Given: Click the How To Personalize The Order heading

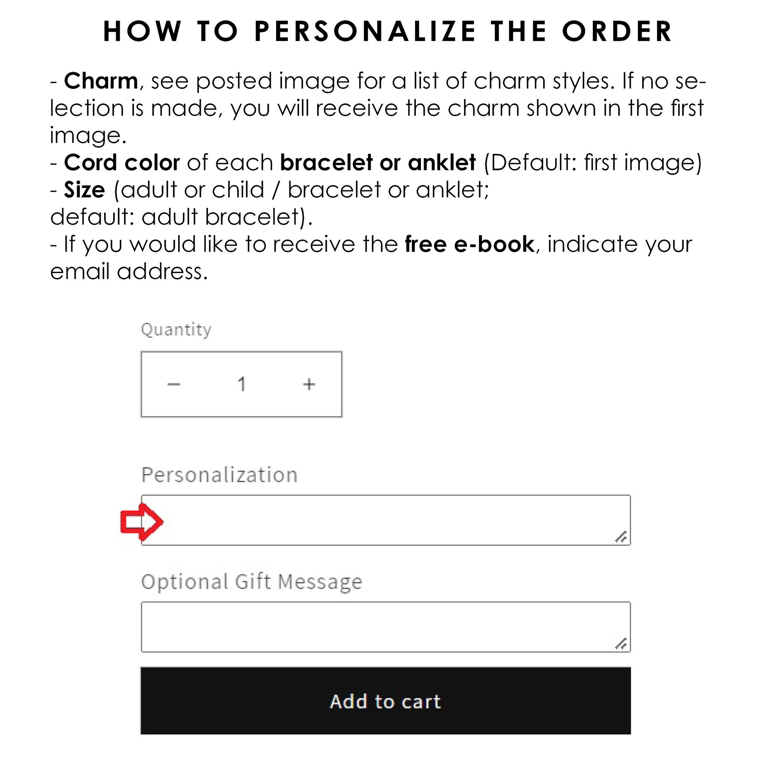Looking at the screenshot, I should [387, 31].
